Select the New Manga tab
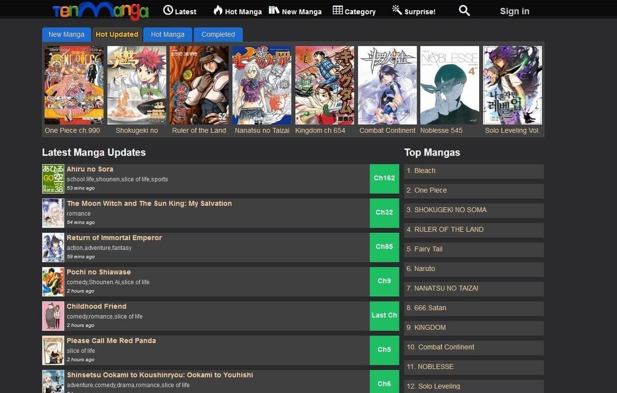Screen dimensions: 617x393 coord(66,34)
